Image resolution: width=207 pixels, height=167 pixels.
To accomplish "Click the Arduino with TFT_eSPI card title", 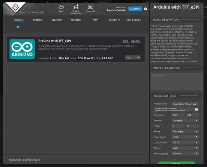I will (x=54, y=41).
